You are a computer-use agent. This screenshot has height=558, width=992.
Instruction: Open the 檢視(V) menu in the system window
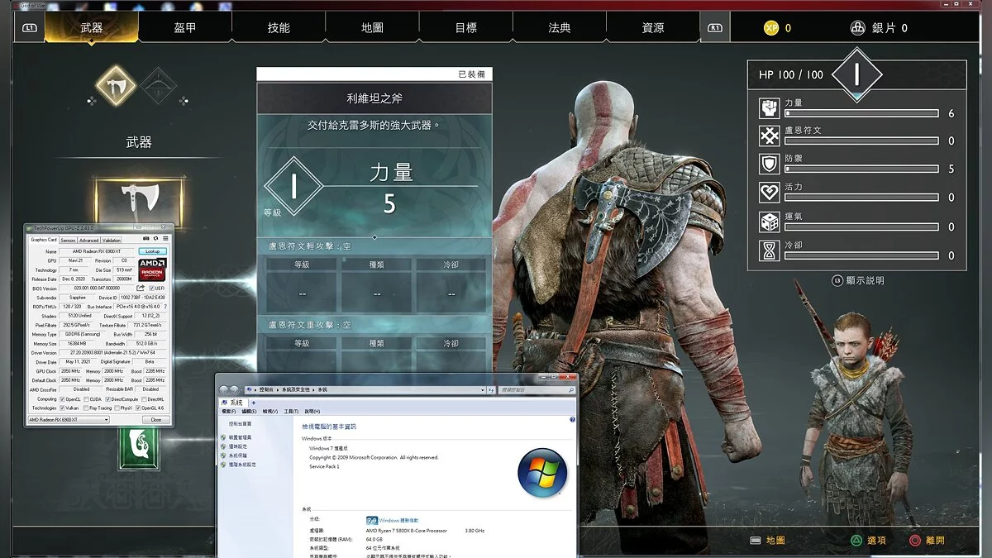[x=272, y=411]
